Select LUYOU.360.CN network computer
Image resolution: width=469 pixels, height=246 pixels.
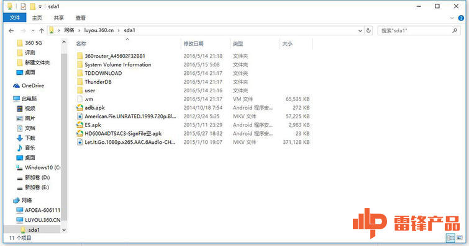click(39, 220)
